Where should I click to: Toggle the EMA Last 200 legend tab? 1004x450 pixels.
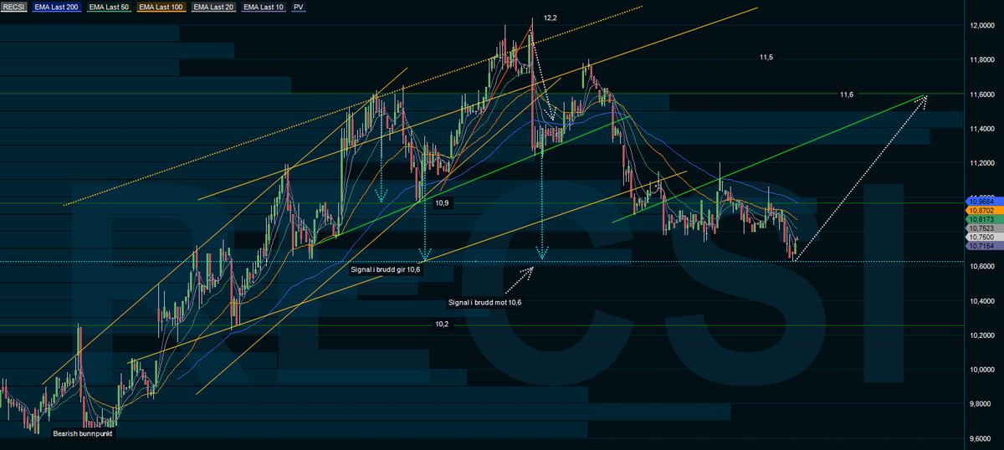tap(56, 7)
